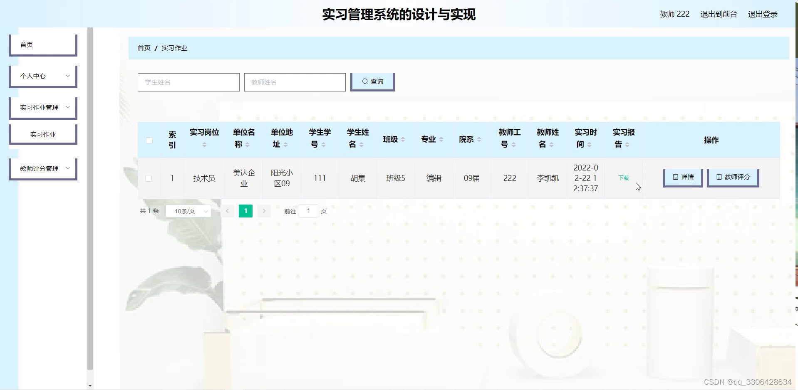This screenshot has width=798, height=390.
Task: Click 退出到前台 in the header
Action: tap(719, 14)
